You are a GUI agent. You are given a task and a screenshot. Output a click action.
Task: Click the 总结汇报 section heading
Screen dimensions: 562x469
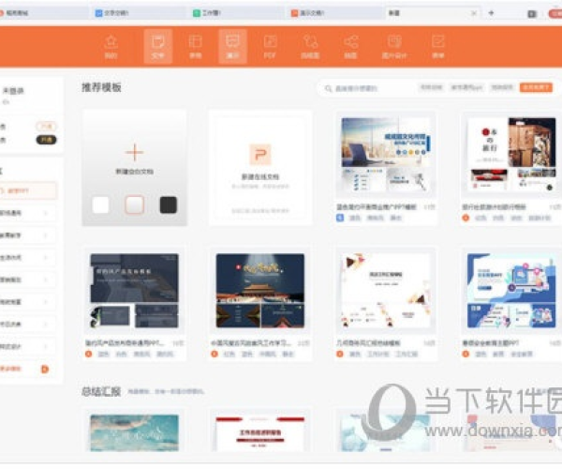point(101,391)
